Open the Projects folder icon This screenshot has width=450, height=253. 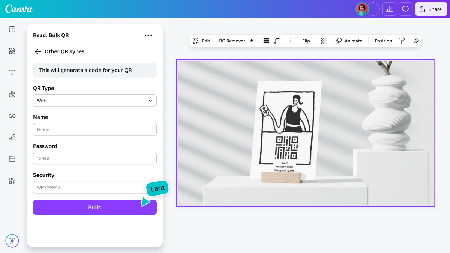pyautogui.click(x=12, y=159)
